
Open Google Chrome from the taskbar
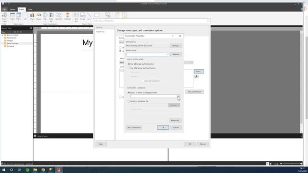(x=43, y=170)
